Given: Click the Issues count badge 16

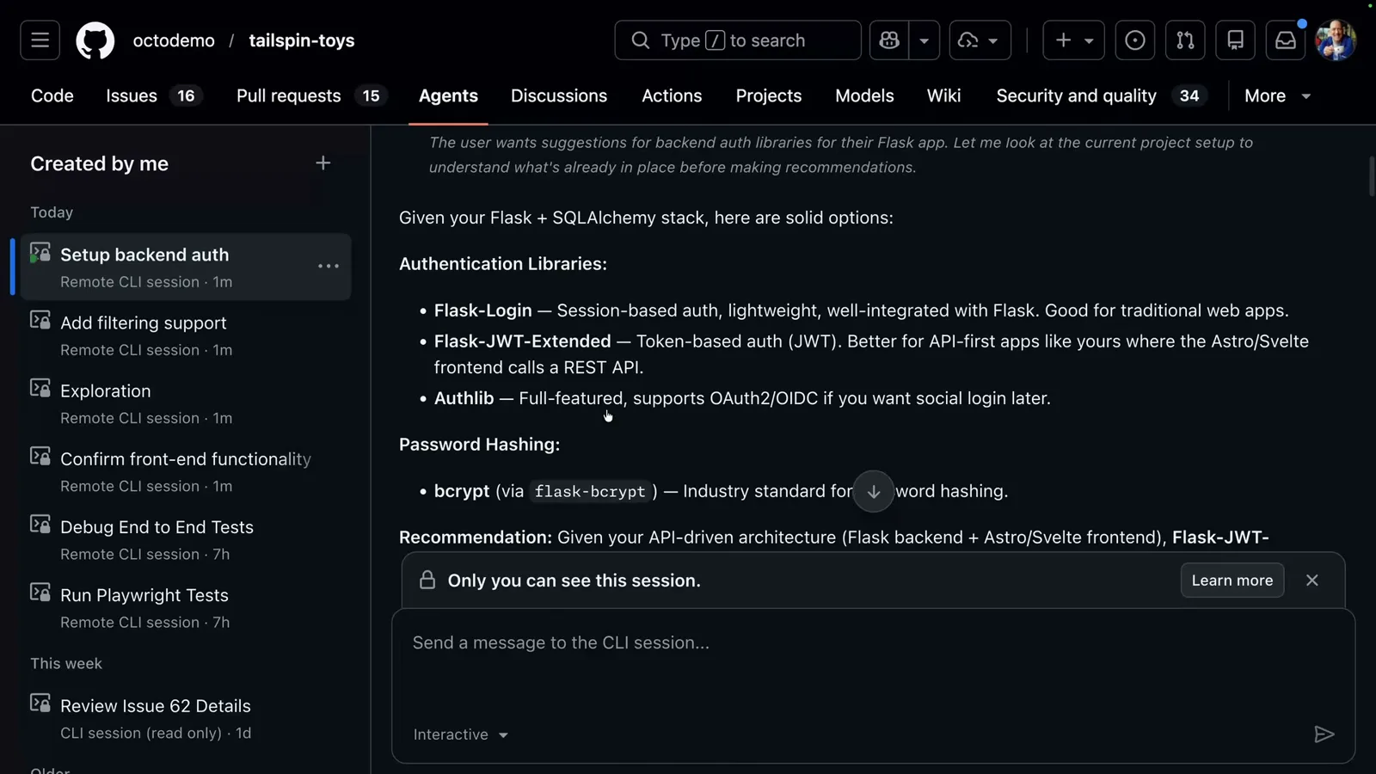Looking at the screenshot, I should tap(186, 95).
